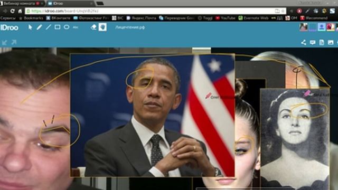Image resolution: width=338 pixels, height=190 pixels.
Task: Bookmark this page with the star icon
Action: click(x=283, y=11)
